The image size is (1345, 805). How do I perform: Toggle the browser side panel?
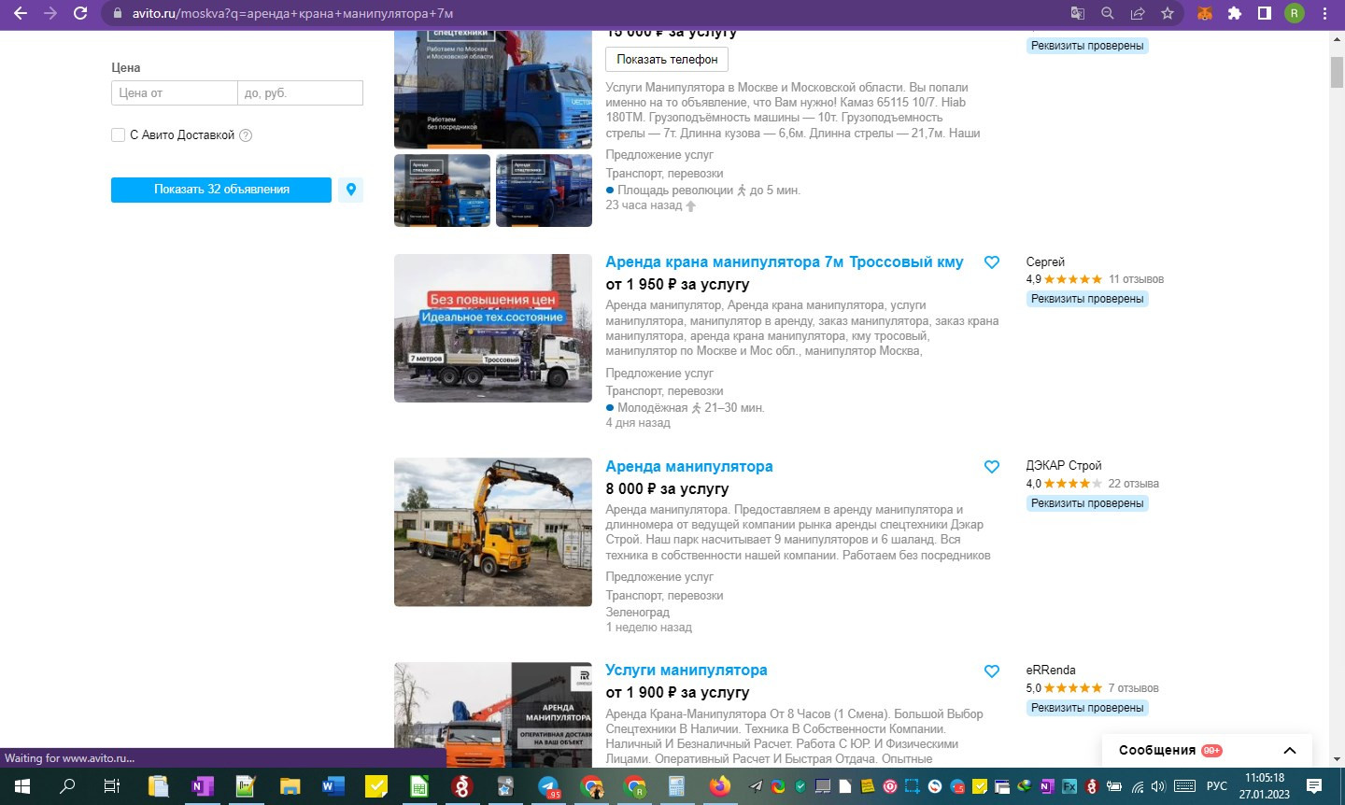pos(1265,13)
